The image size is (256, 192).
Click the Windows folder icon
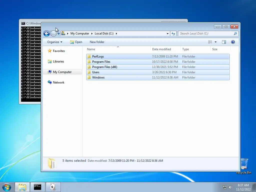click(89, 77)
